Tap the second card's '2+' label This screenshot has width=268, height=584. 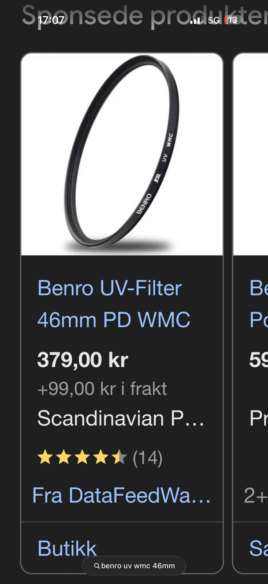pyautogui.click(x=256, y=496)
